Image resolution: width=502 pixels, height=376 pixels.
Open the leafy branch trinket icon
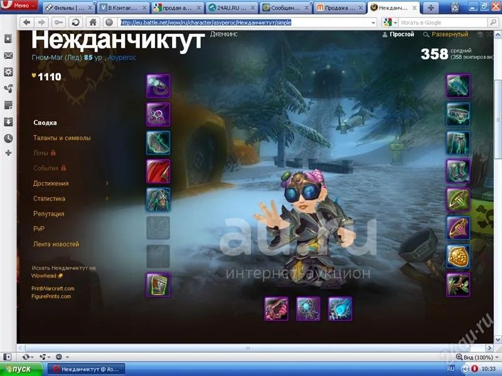[458, 285]
